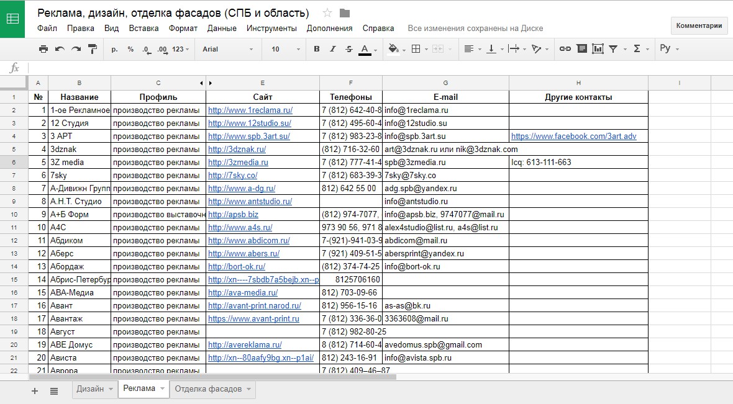
Task: Open text rotation options
Action: coord(536,49)
